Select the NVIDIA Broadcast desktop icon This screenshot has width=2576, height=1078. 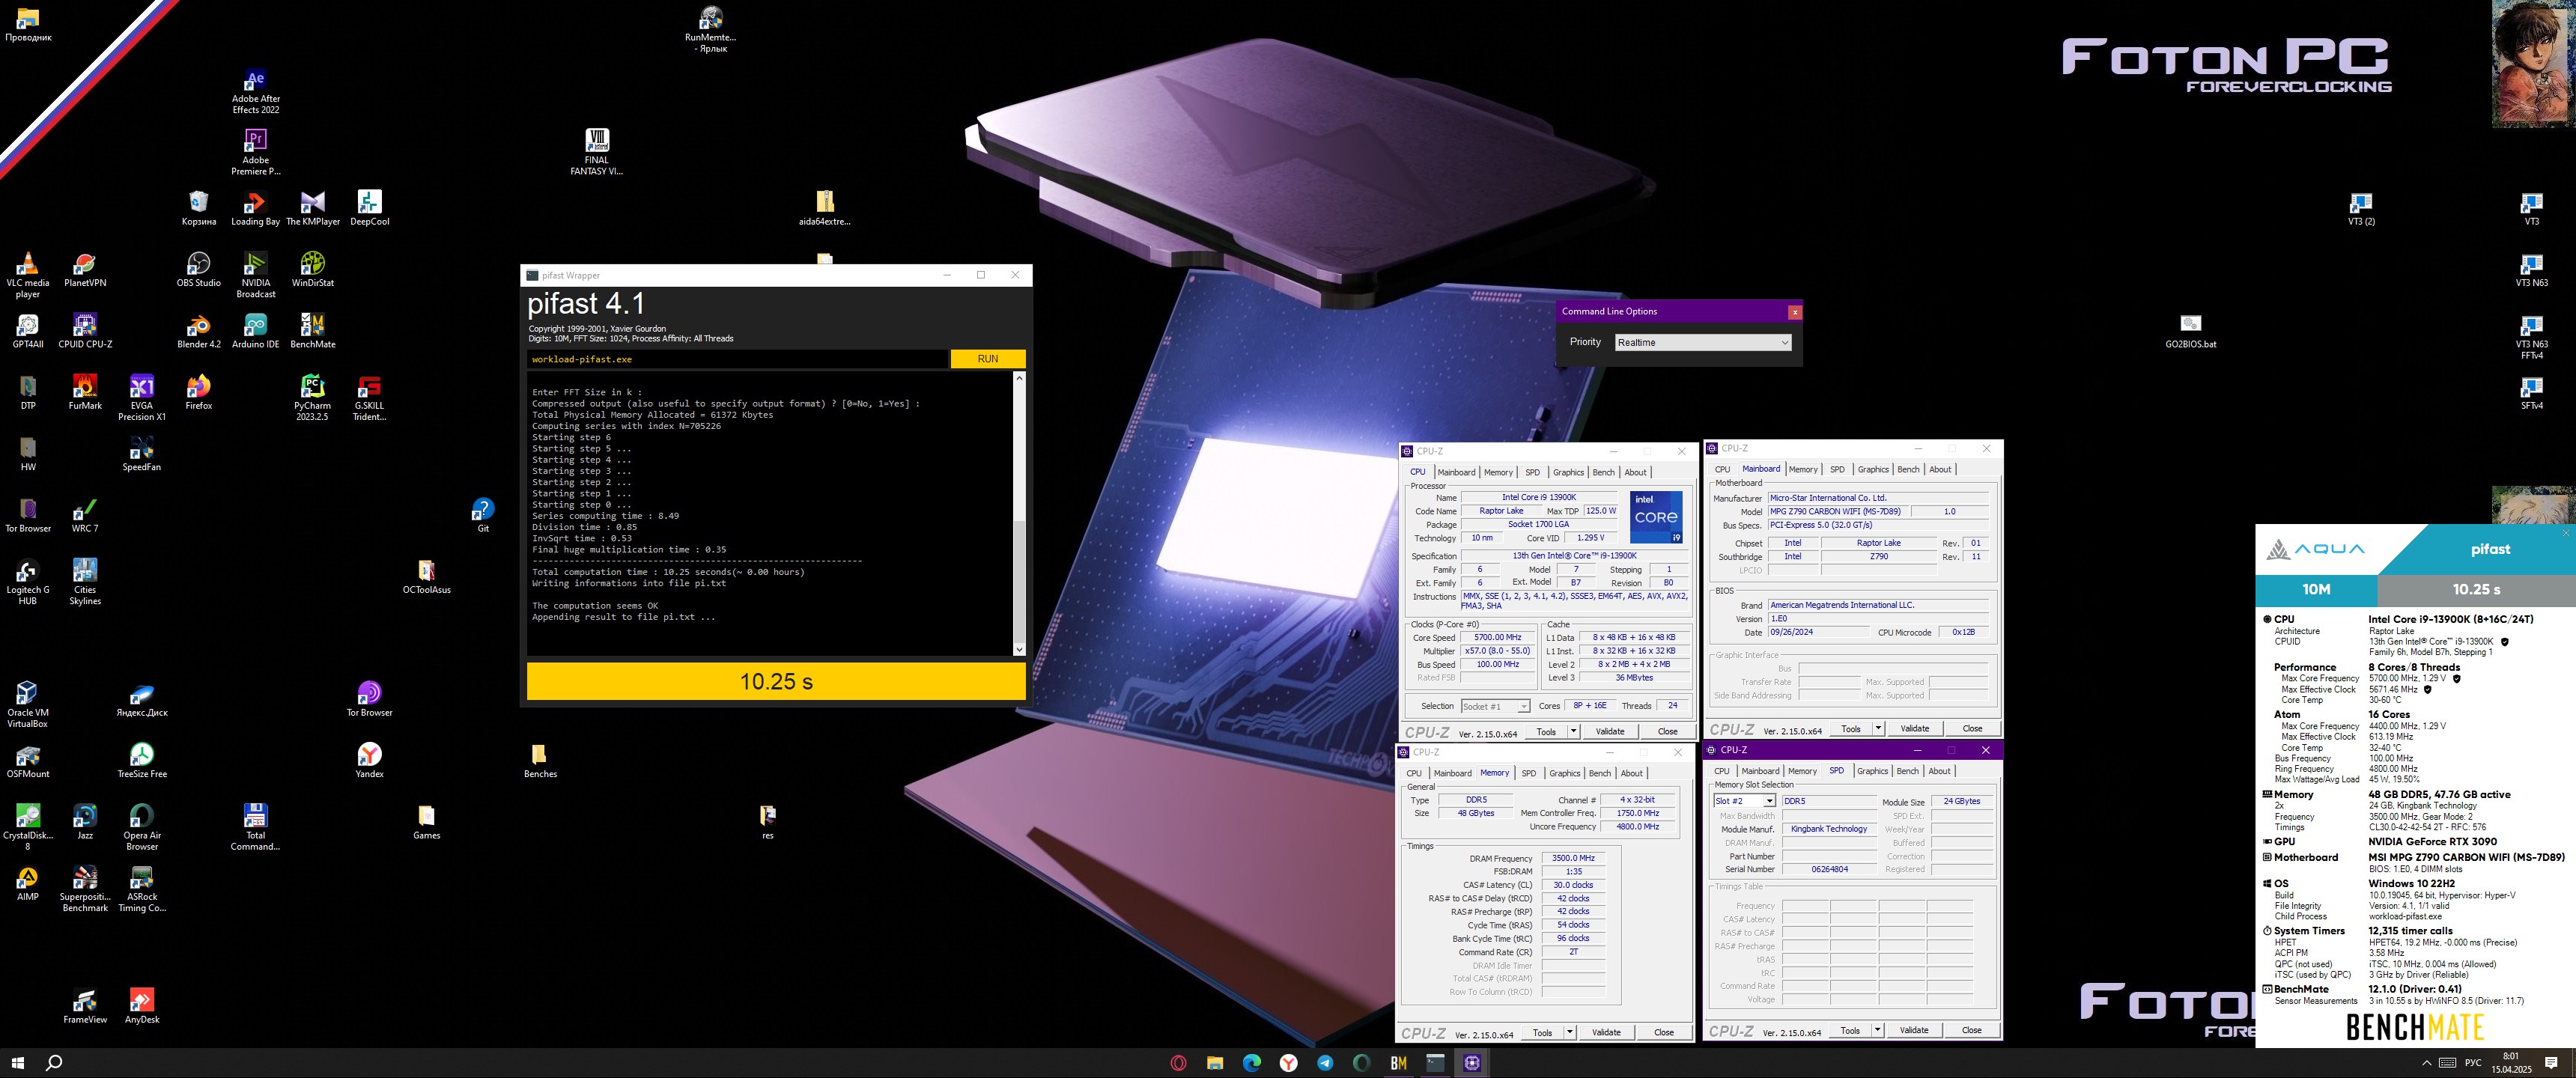pyautogui.click(x=256, y=274)
